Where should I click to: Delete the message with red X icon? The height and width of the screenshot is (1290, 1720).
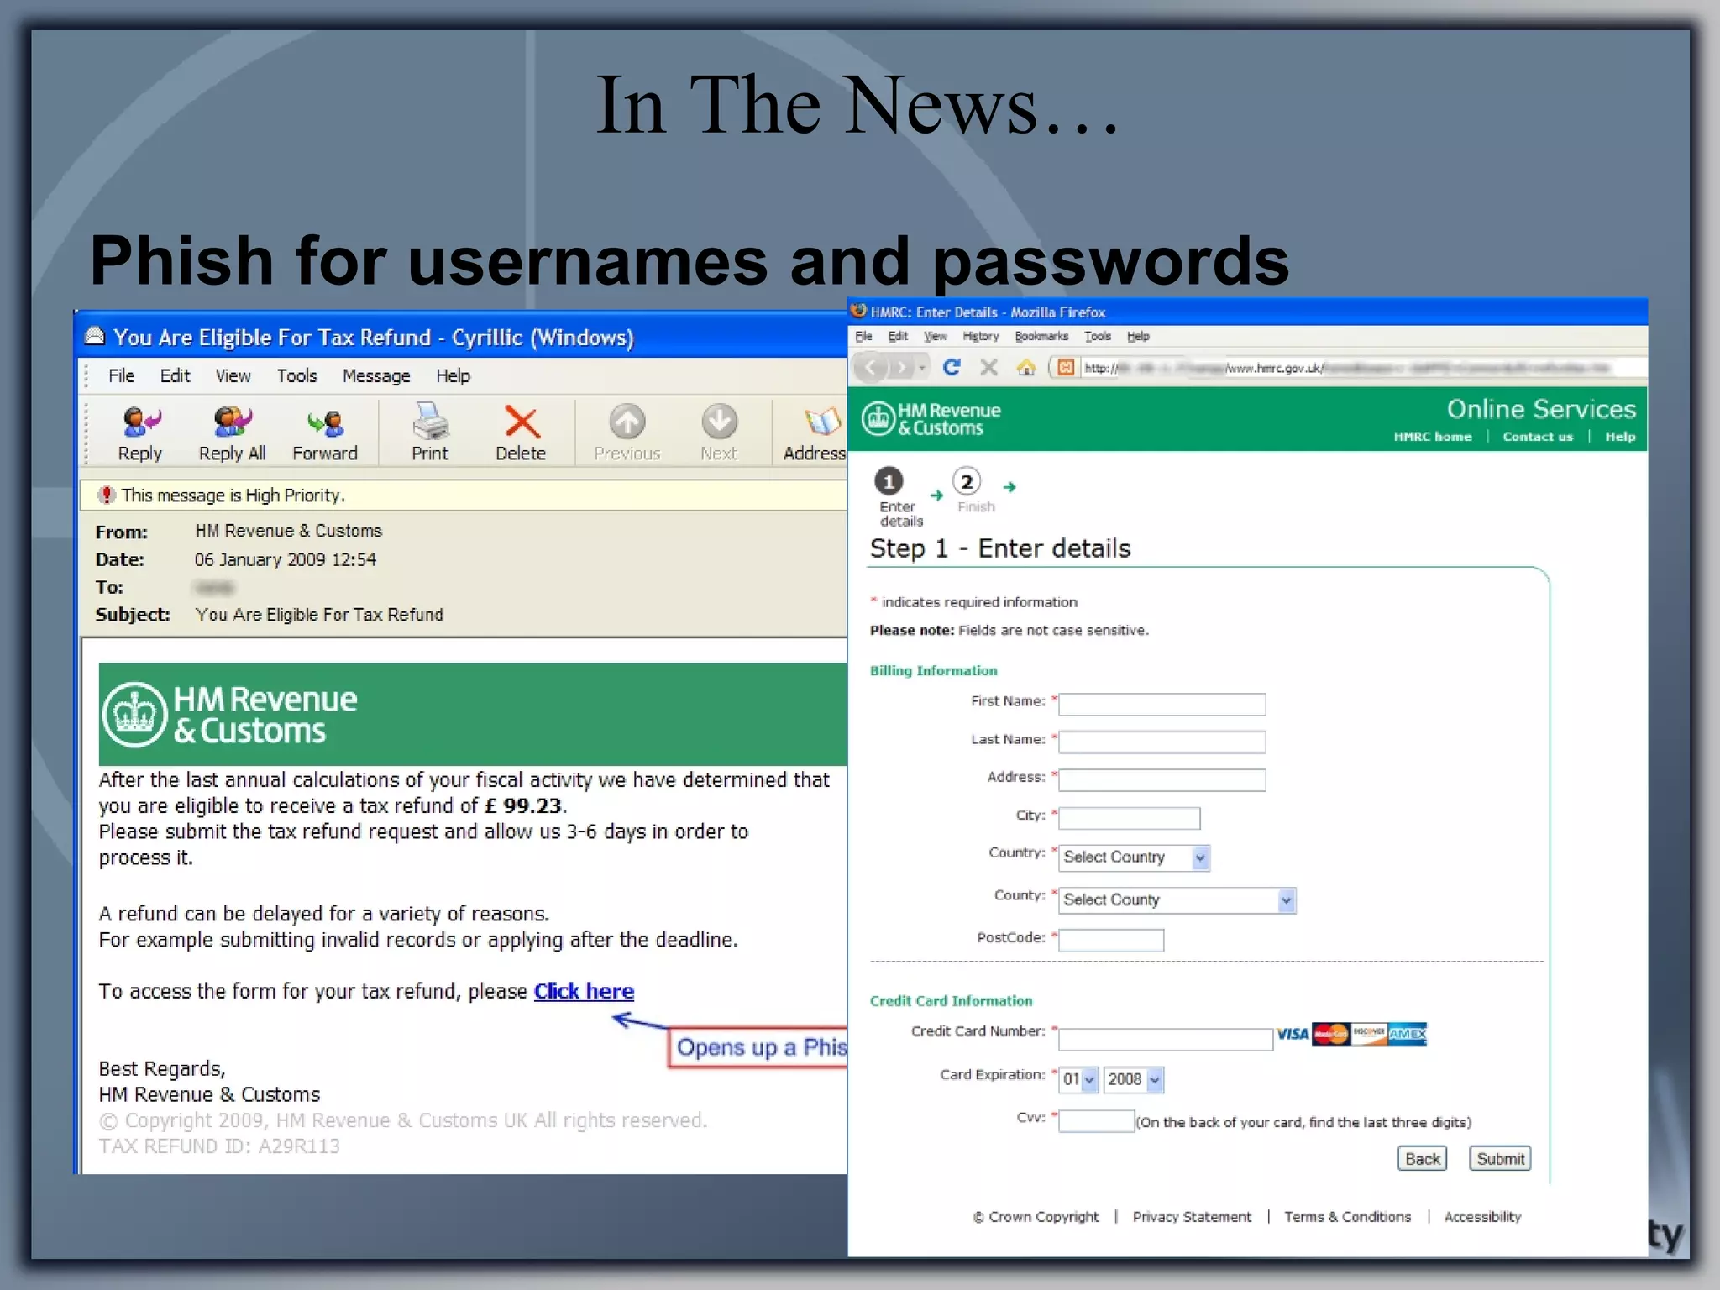(x=521, y=423)
